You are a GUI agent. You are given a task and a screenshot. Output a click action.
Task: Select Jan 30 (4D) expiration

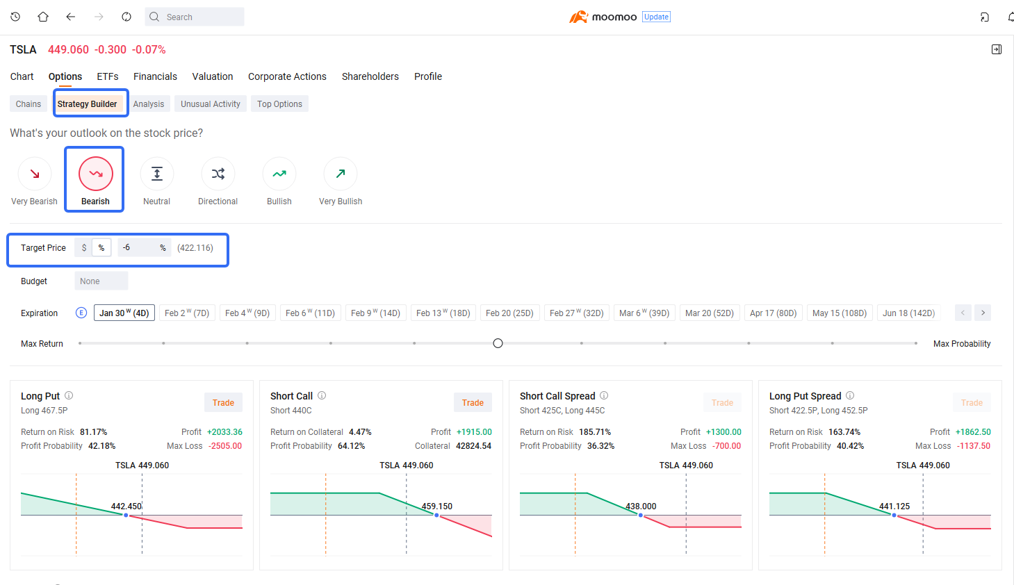124,313
